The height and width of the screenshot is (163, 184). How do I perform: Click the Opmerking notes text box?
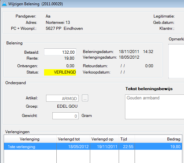[x=176, y=61]
